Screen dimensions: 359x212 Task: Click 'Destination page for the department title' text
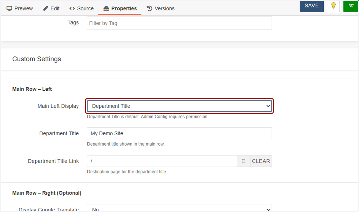point(127,172)
